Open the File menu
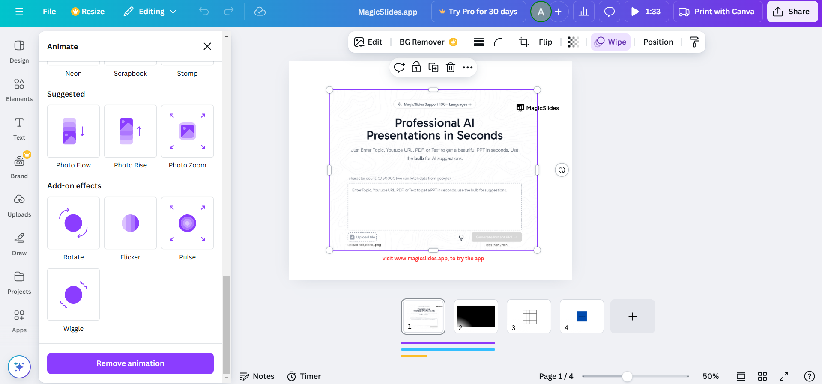Image resolution: width=822 pixels, height=384 pixels. (49, 12)
